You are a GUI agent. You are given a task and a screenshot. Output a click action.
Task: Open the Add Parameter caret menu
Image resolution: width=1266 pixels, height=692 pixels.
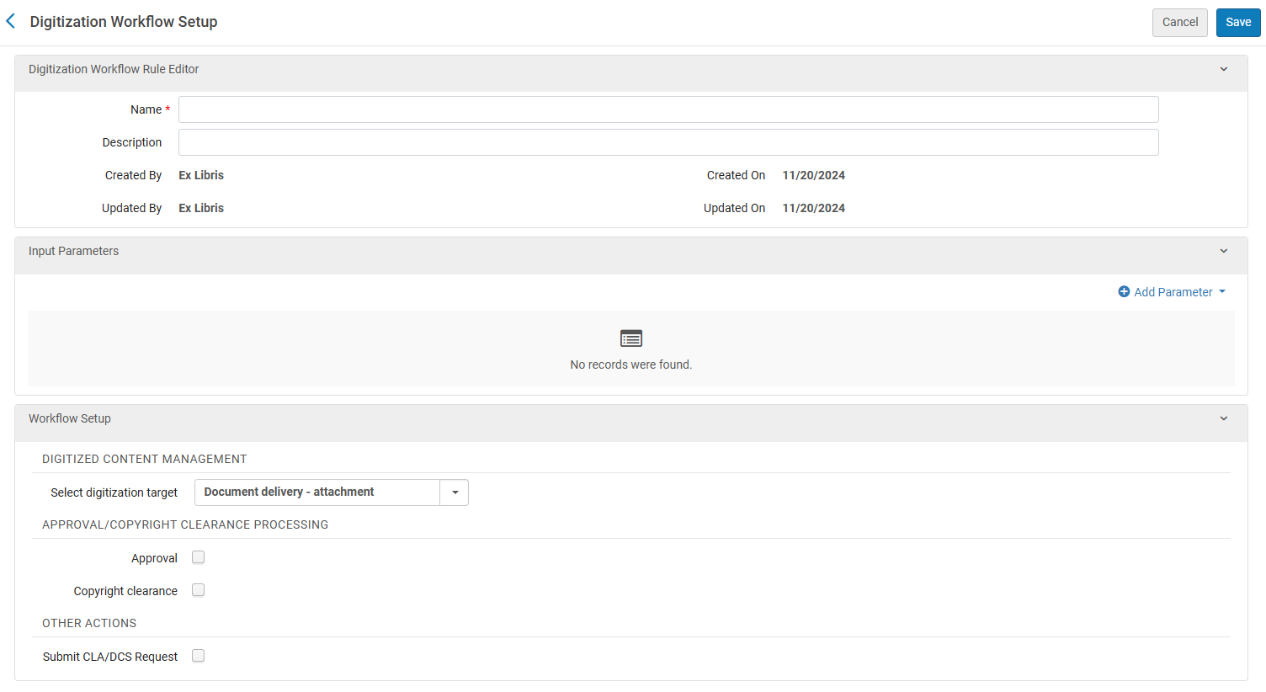click(x=1222, y=292)
